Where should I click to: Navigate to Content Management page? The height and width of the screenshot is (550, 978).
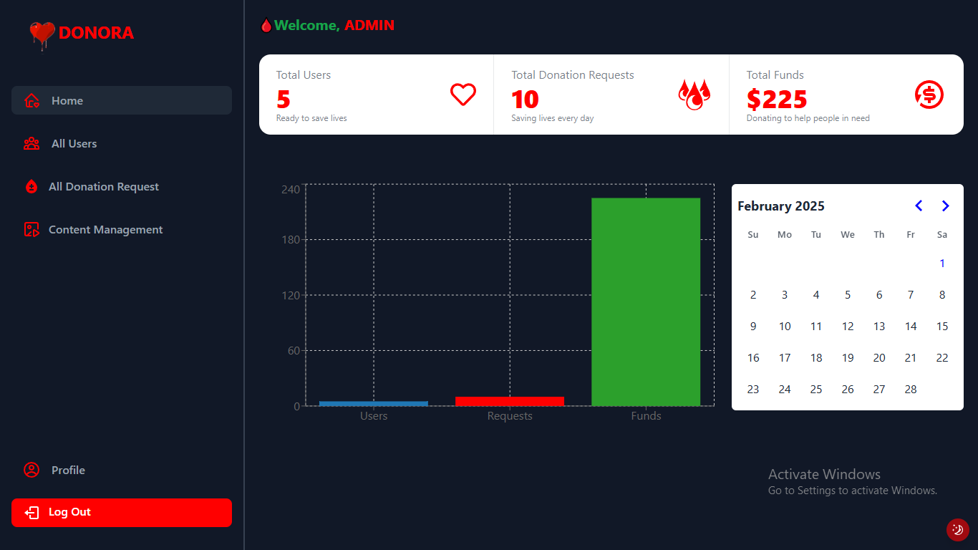(x=105, y=230)
